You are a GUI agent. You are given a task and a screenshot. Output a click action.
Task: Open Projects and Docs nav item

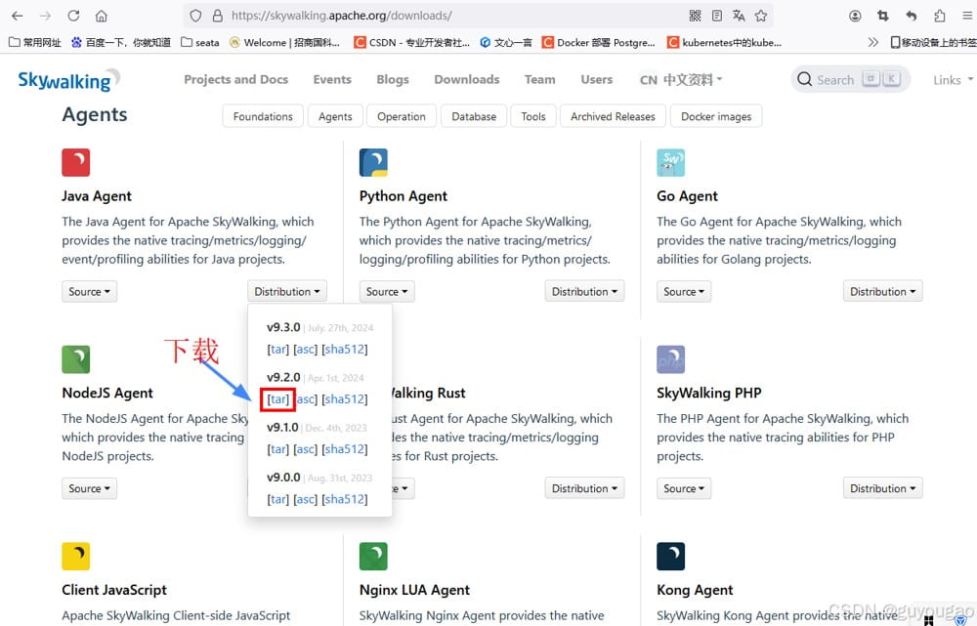click(x=235, y=79)
